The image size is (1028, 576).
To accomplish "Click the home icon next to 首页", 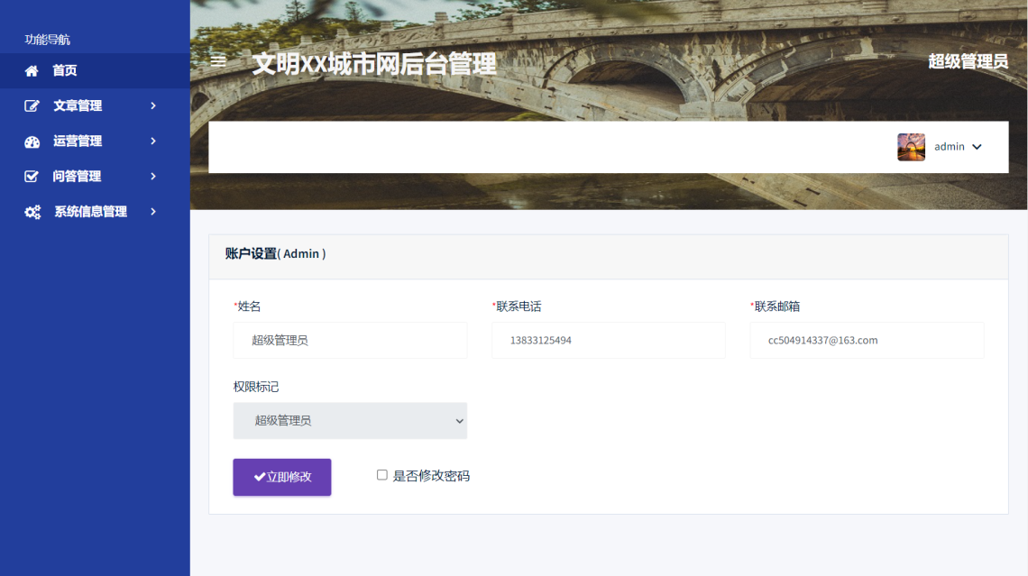I will tap(31, 70).
